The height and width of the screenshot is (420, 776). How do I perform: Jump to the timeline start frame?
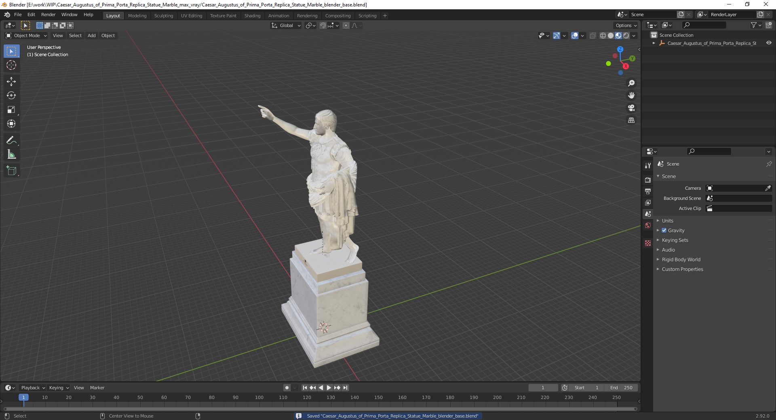(x=305, y=388)
